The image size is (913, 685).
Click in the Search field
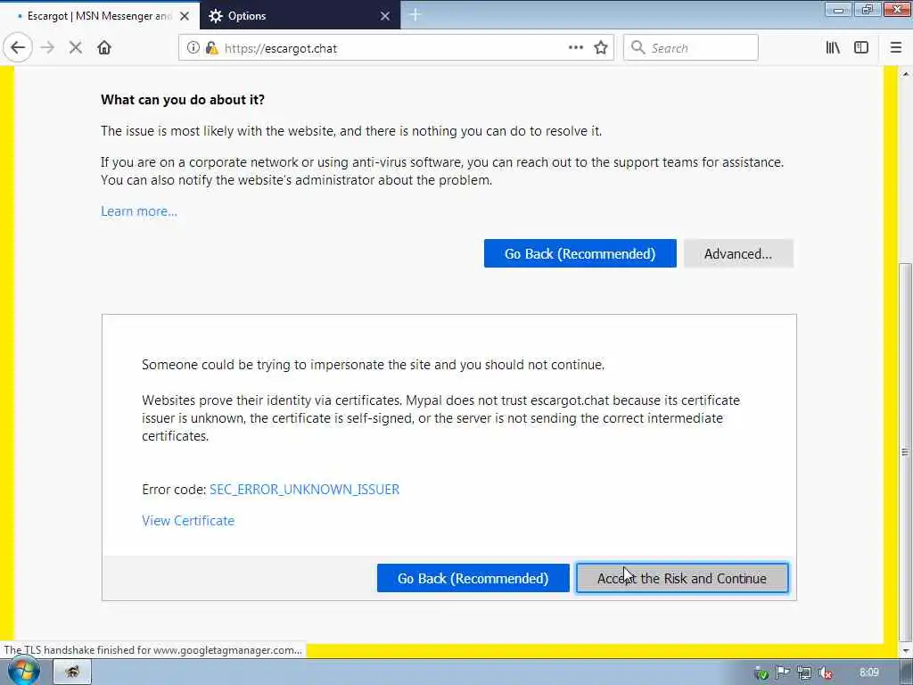tap(691, 48)
